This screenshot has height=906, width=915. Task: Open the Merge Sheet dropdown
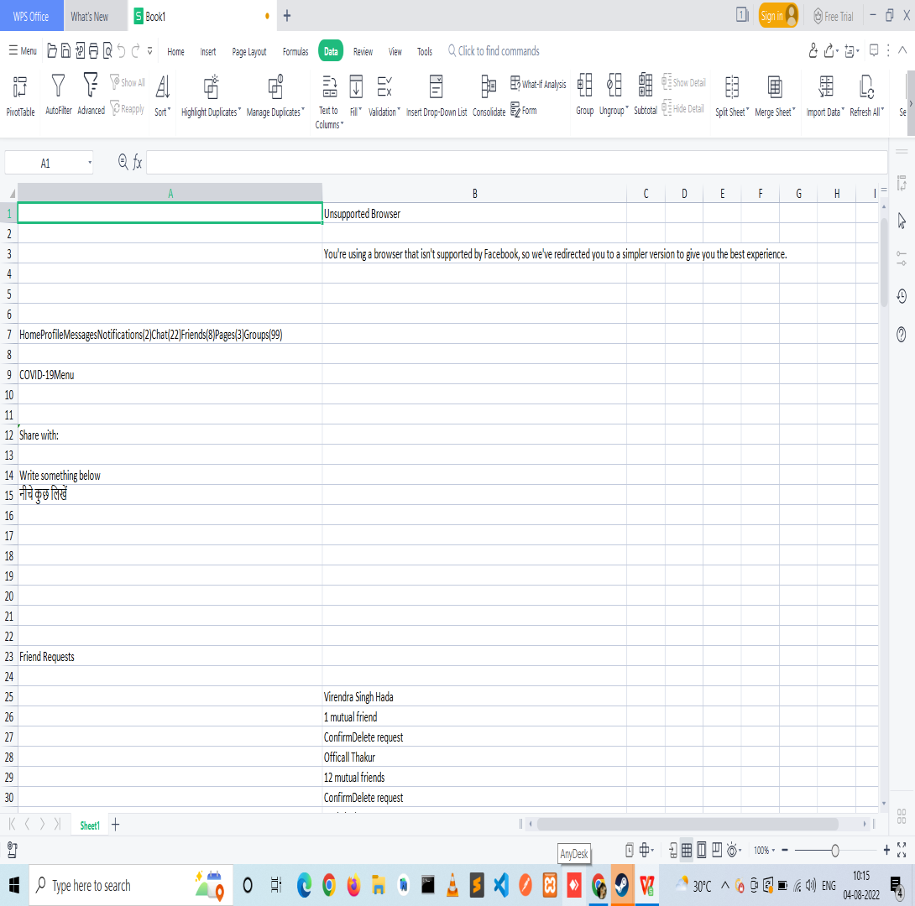tap(775, 96)
